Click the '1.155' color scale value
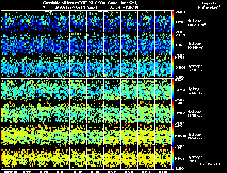 click(180, 45)
